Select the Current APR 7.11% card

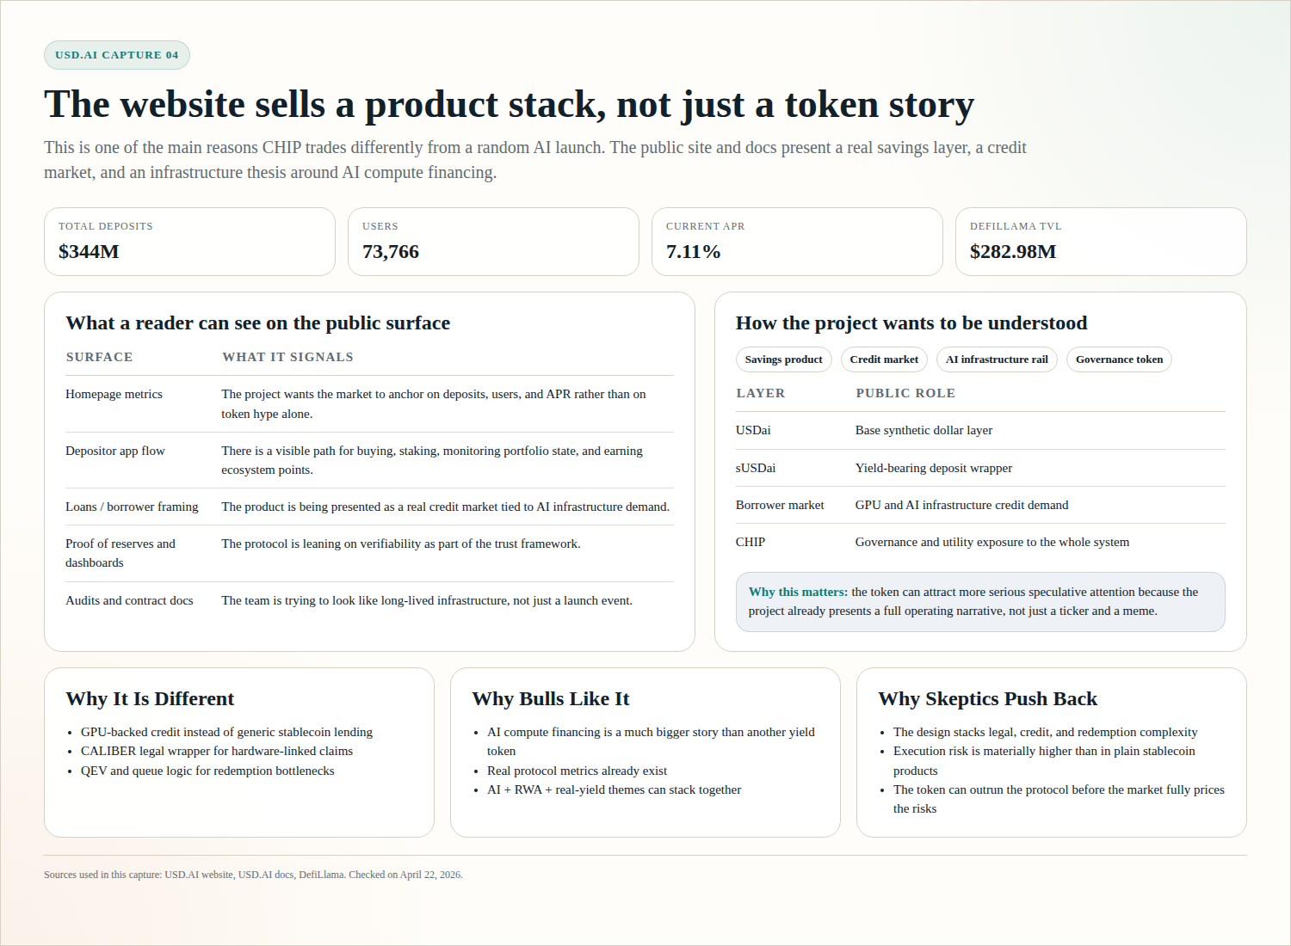click(797, 242)
